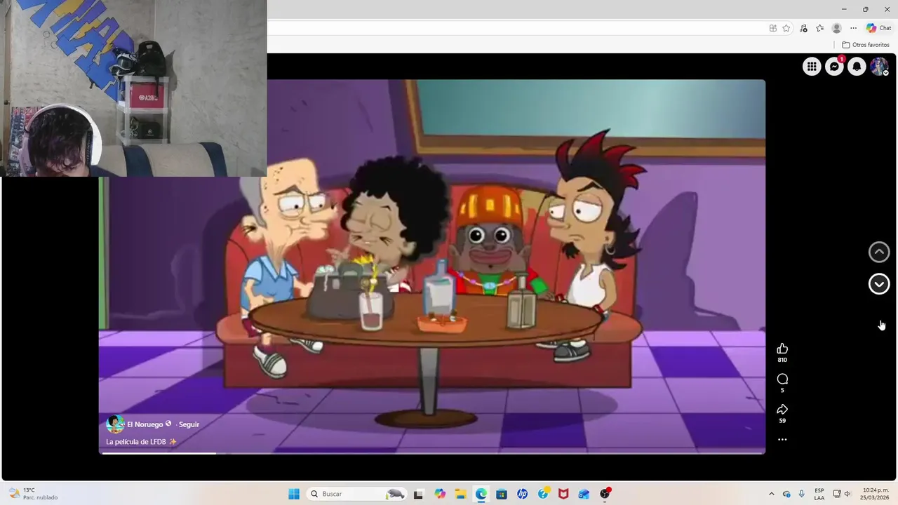898x505 pixels.
Task: Open the Facebook notifications bell
Action: (x=857, y=67)
